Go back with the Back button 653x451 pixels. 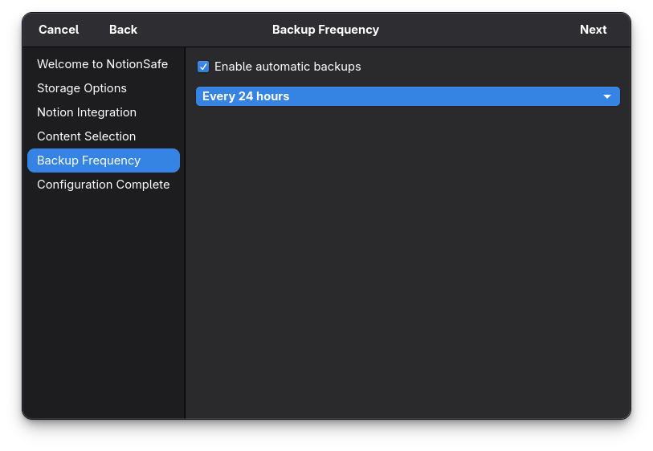(x=123, y=30)
